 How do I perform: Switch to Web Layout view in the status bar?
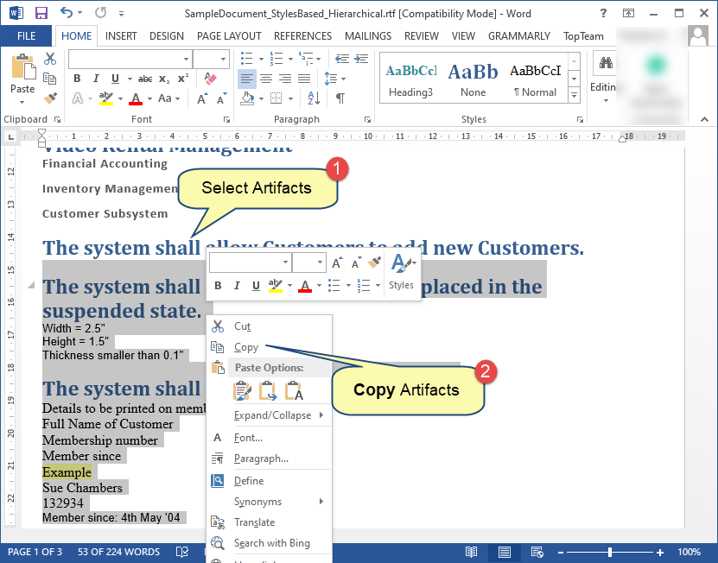click(x=537, y=552)
